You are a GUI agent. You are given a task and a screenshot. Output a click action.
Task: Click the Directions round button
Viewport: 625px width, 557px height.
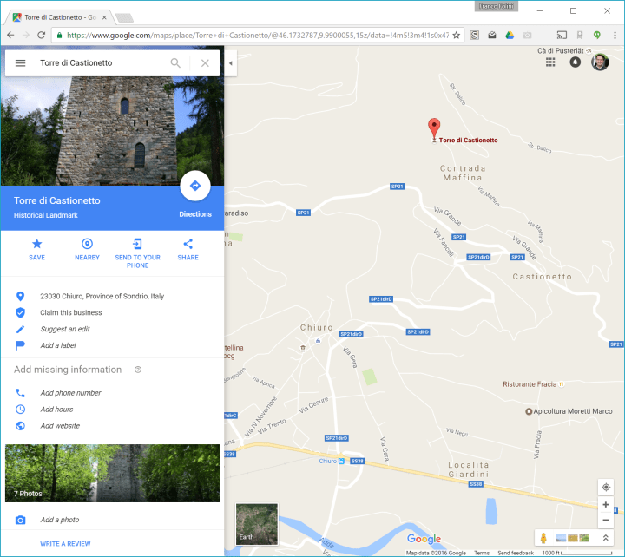click(x=195, y=186)
